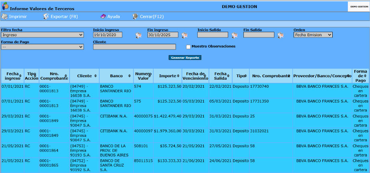Sort by Importe column arrows
This screenshot has height=173, width=370.
[178, 76]
